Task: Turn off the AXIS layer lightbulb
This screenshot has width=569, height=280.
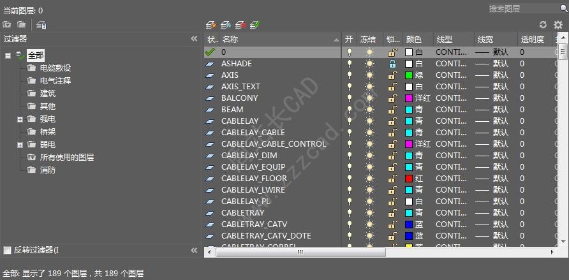Action: (349, 75)
